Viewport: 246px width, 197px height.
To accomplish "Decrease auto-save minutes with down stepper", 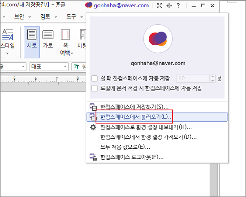I will (x=212, y=80).
